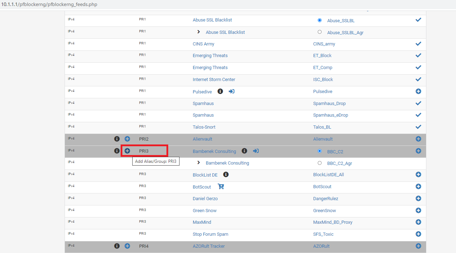Add the MaxMind_BD_Proxy feed plus icon

pos(418,222)
